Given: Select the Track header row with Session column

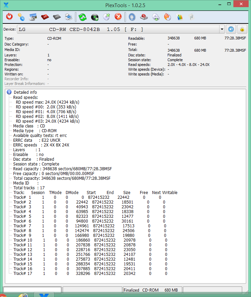Looking at the screenshot, I should (x=96, y=193).
